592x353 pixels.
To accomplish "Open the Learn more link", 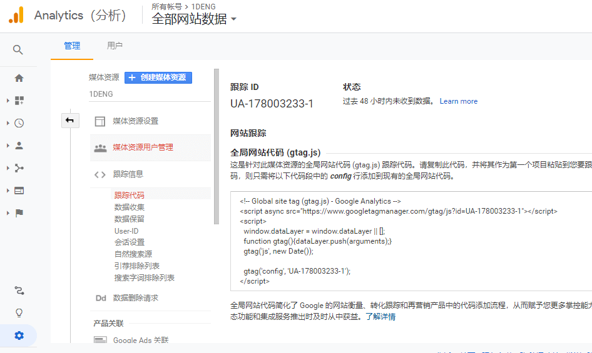I will pyautogui.click(x=458, y=101).
